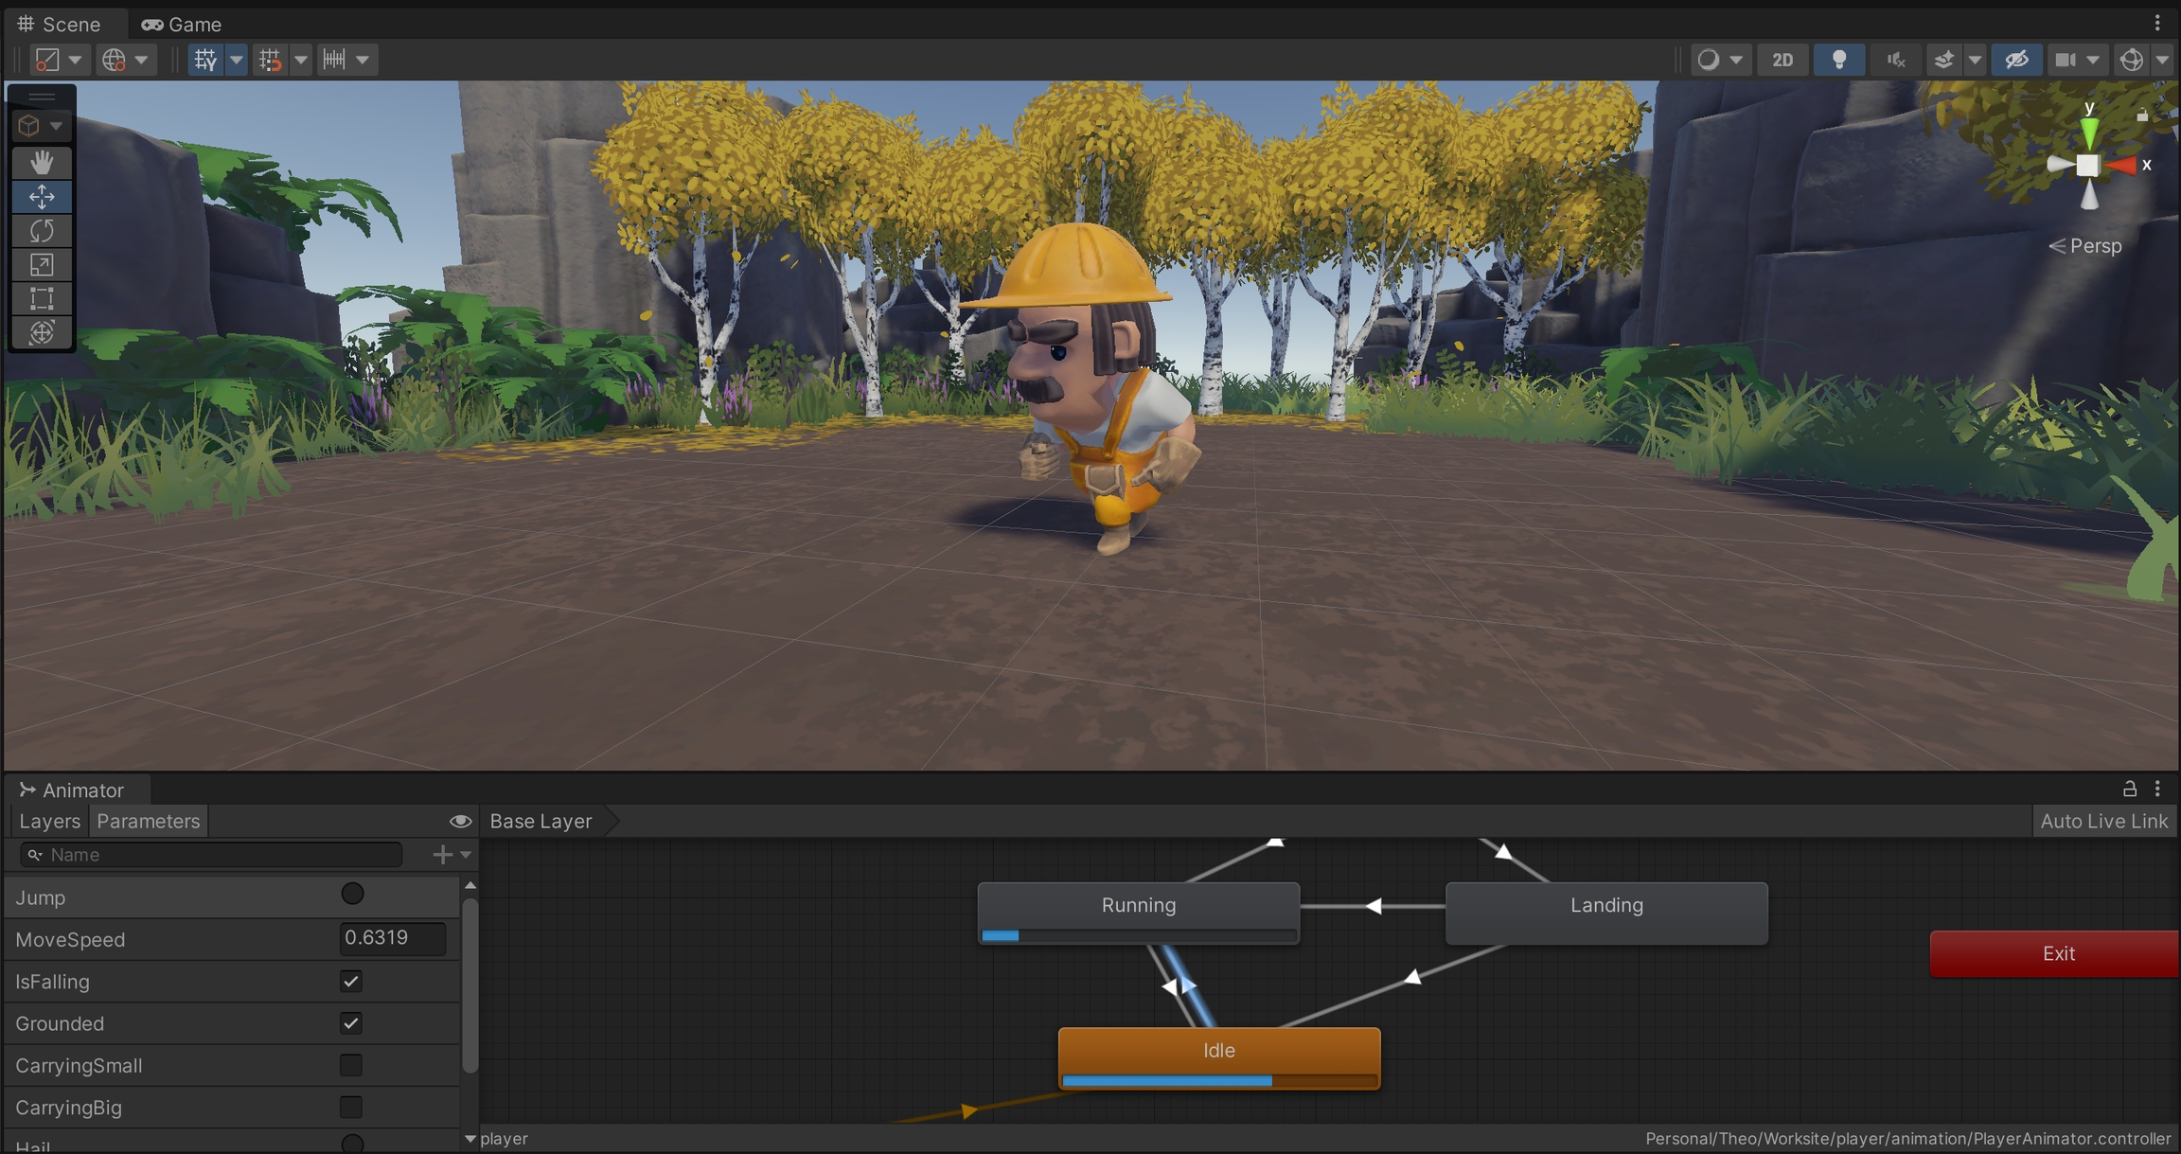
Task: Select the Rotate tool
Action: [x=42, y=230]
